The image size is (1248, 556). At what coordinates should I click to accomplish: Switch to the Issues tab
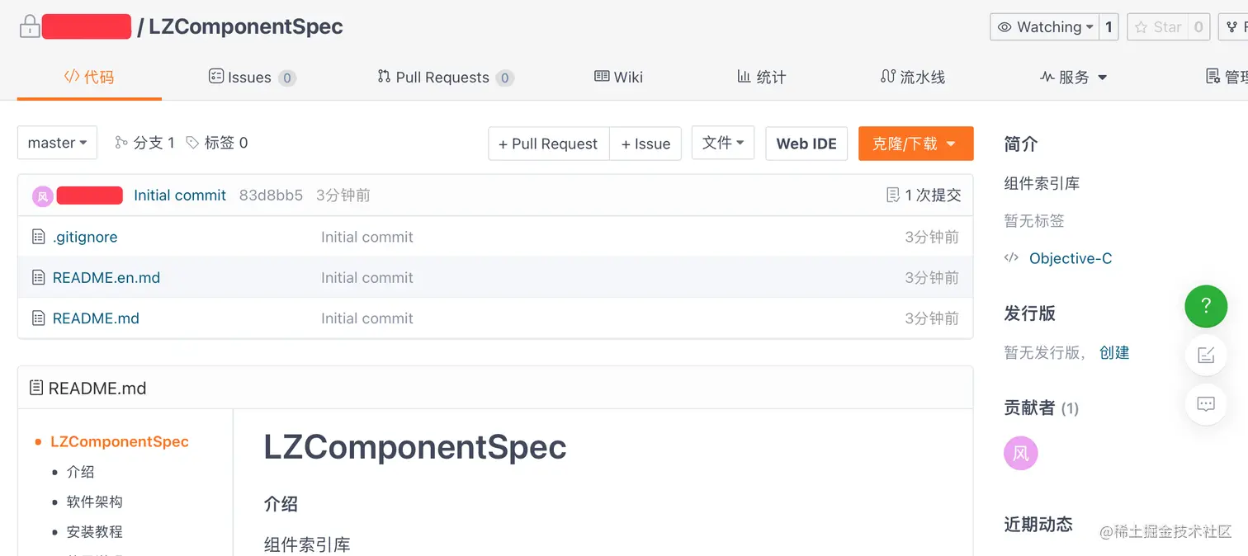point(250,78)
